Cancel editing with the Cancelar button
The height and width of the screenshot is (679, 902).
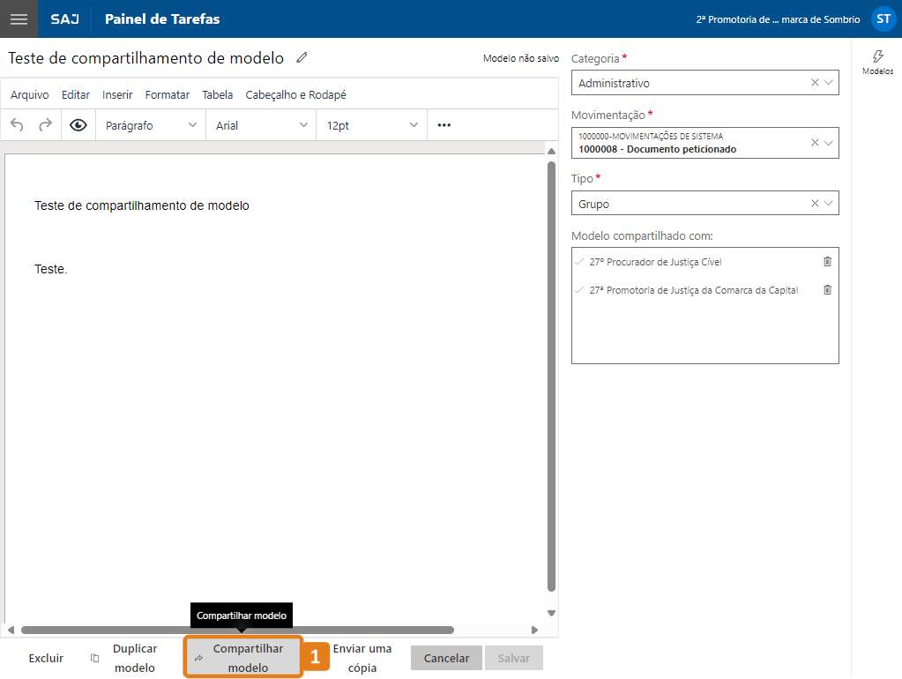click(x=445, y=658)
